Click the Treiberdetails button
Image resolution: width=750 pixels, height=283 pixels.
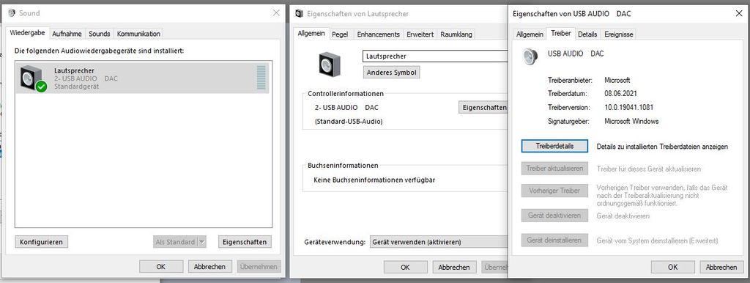pyautogui.click(x=554, y=146)
